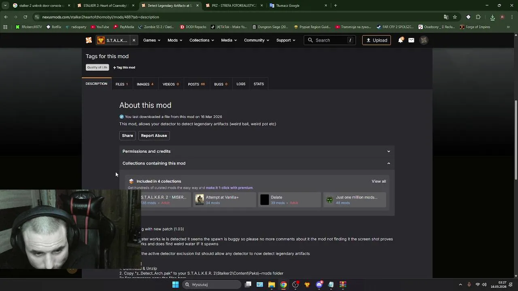The height and width of the screenshot is (291, 518).
Task: Click Tag this mod link
Action: tap(124, 67)
